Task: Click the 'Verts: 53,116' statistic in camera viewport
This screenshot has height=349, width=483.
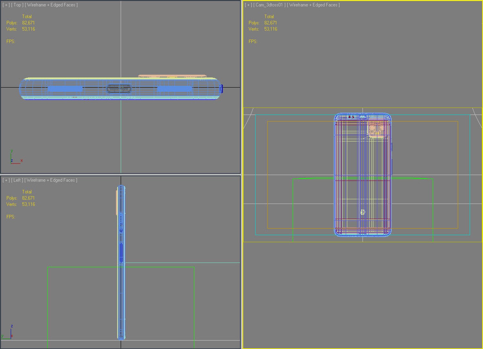Action: click(263, 29)
